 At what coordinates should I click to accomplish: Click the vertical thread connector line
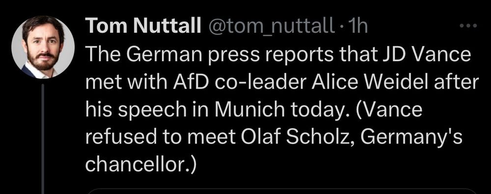(43, 138)
